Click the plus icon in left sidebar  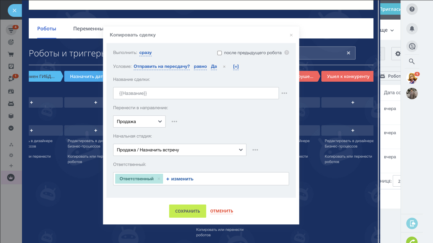click(x=11, y=166)
